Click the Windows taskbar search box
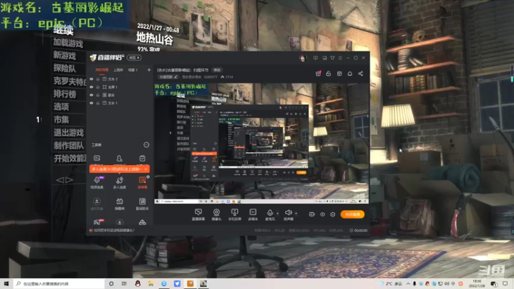 [x=59, y=283]
